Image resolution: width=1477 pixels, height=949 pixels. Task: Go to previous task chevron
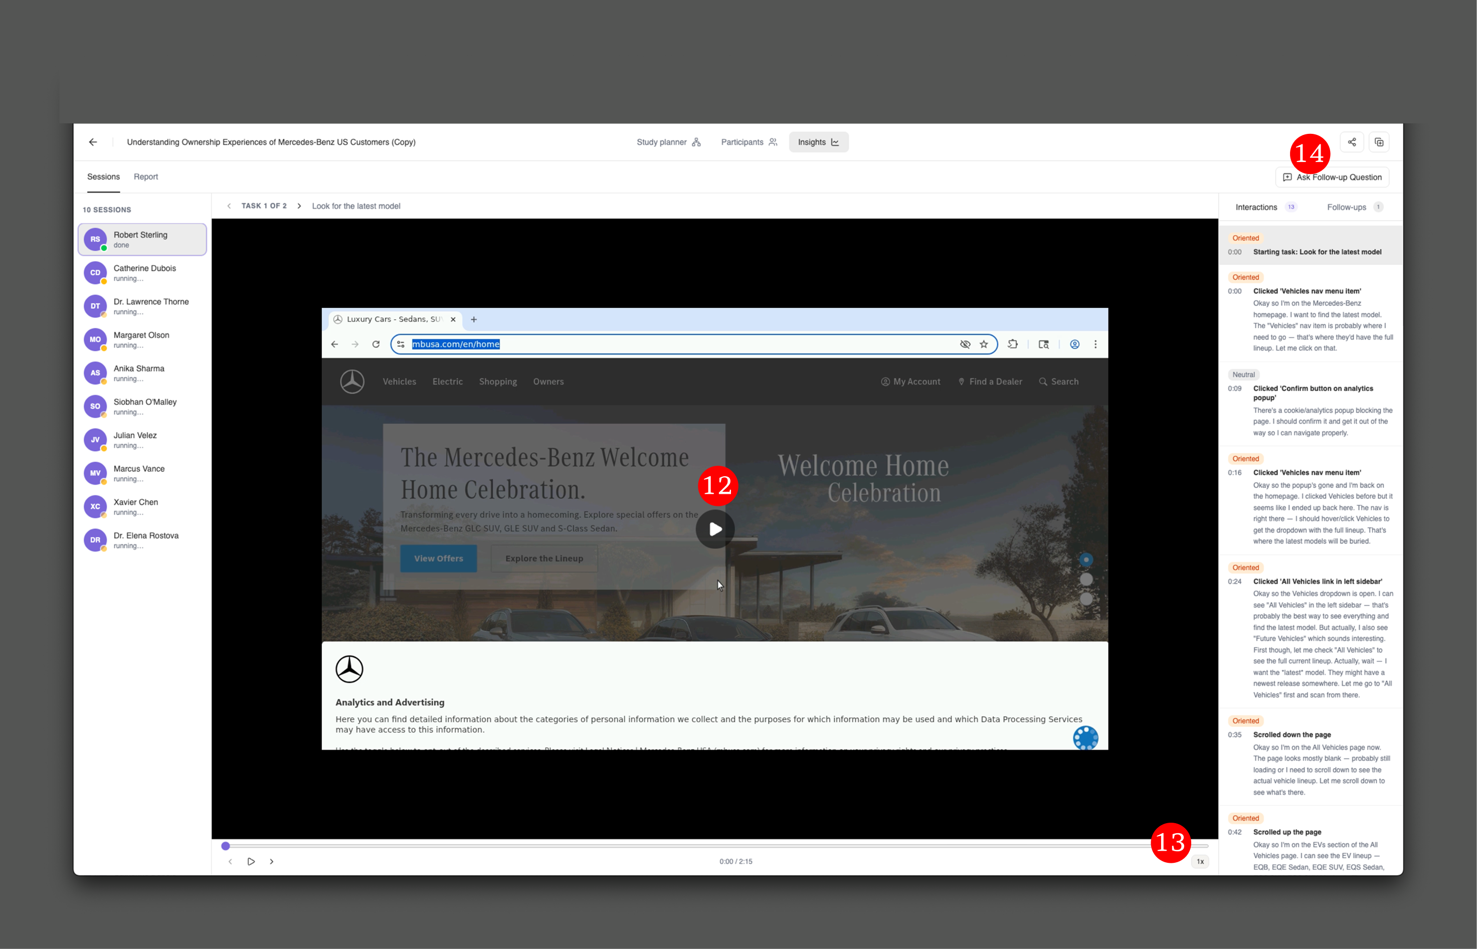point(229,206)
